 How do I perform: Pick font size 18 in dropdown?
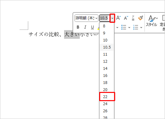pyautogui.click(x=107, y=83)
